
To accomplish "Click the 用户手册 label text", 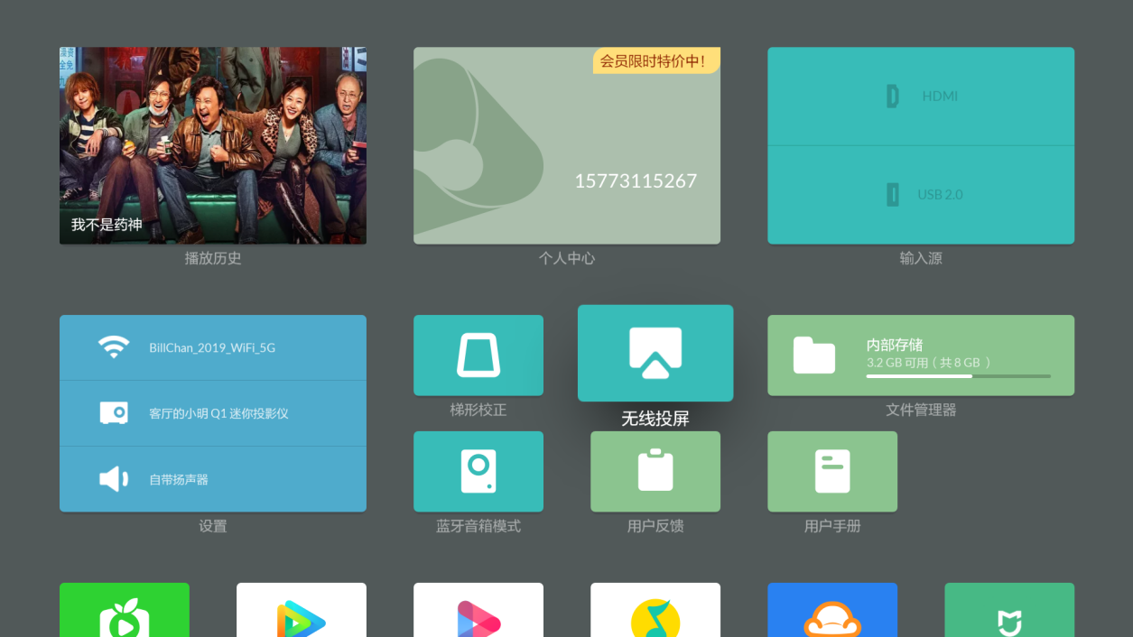I will tap(832, 526).
